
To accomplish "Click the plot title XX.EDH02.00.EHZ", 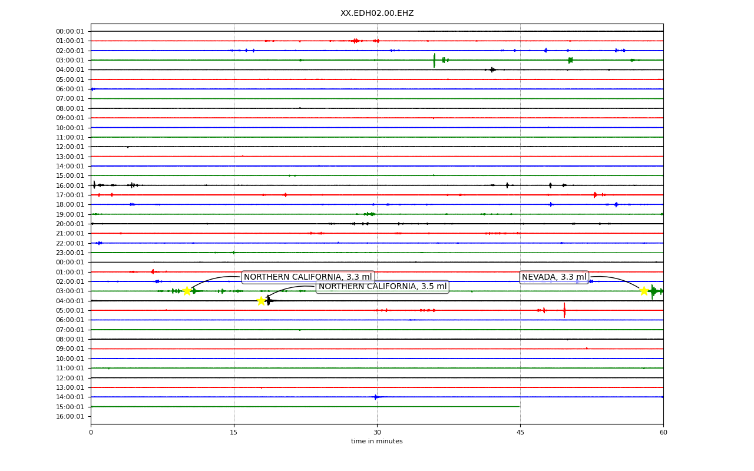I will click(377, 14).
